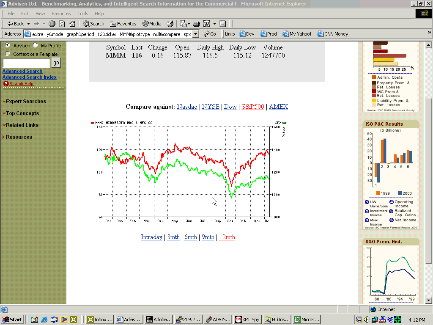Go to the Home page icon

point(72,24)
